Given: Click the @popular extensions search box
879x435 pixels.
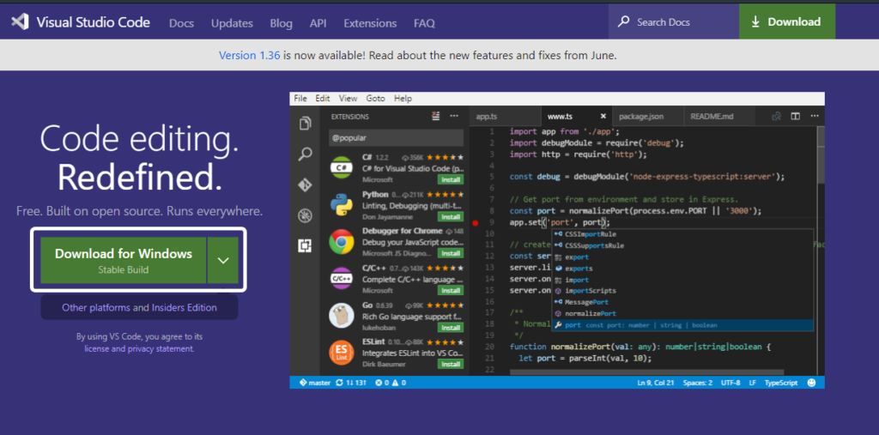Looking at the screenshot, I should pyautogui.click(x=396, y=137).
